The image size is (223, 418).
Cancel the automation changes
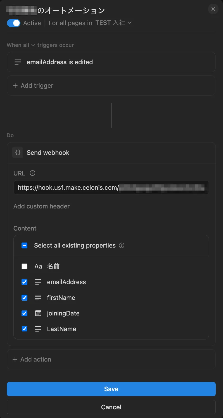(111, 407)
